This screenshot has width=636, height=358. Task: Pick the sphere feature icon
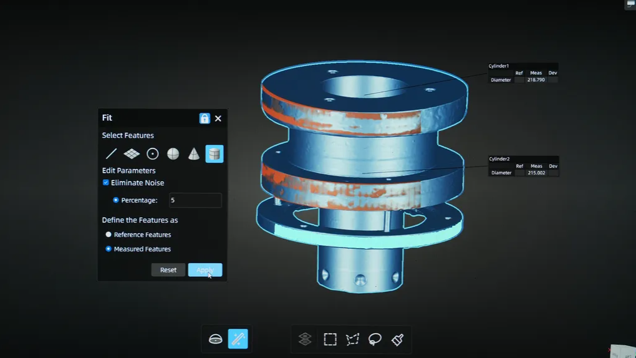click(x=173, y=153)
